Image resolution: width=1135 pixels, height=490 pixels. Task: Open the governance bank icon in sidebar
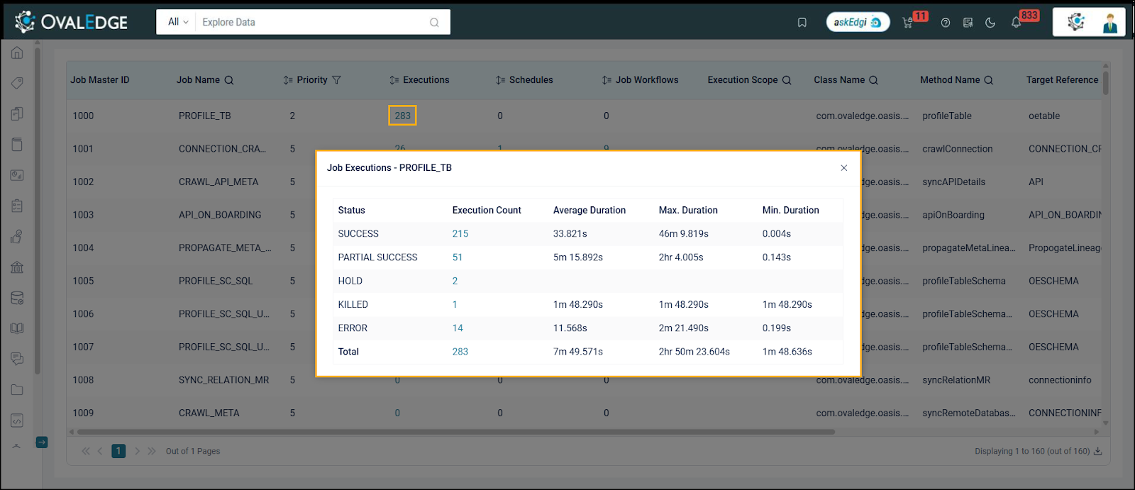click(x=17, y=267)
